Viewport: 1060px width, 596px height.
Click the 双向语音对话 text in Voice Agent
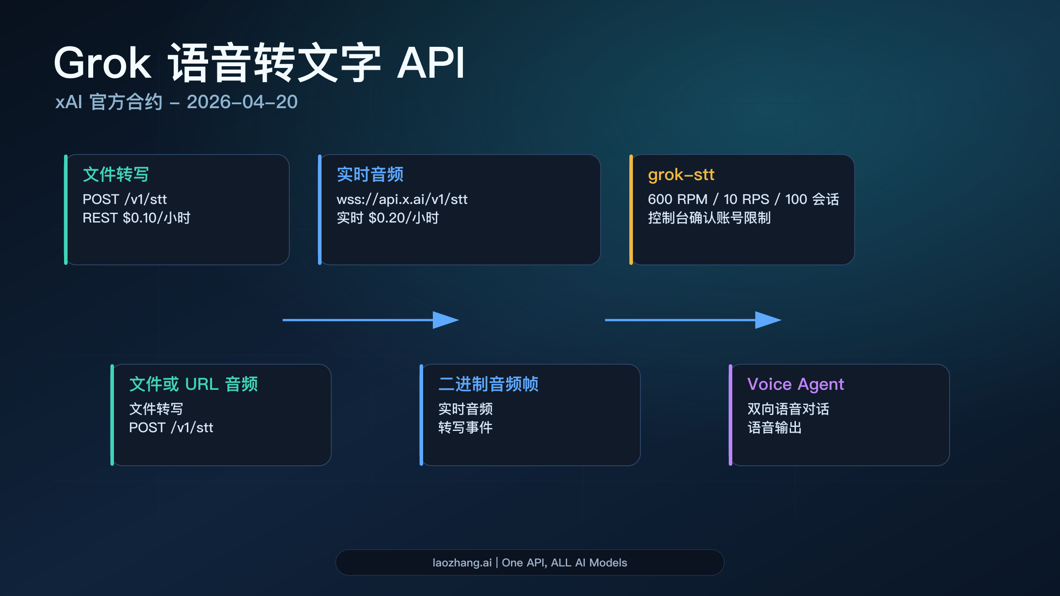coord(788,410)
